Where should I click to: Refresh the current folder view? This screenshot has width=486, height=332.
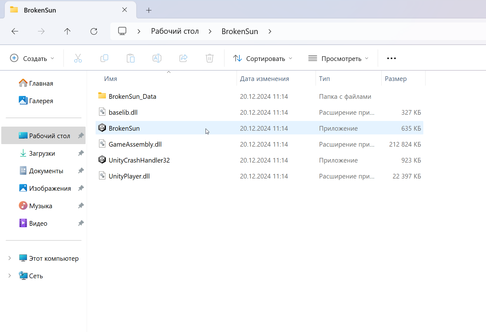[94, 31]
